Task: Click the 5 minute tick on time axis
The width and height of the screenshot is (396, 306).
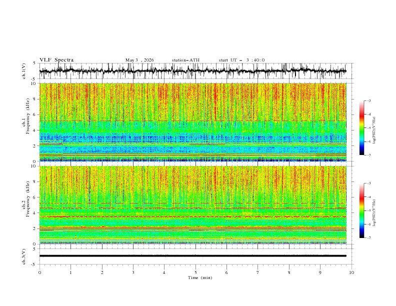Action: click(195, 272)
